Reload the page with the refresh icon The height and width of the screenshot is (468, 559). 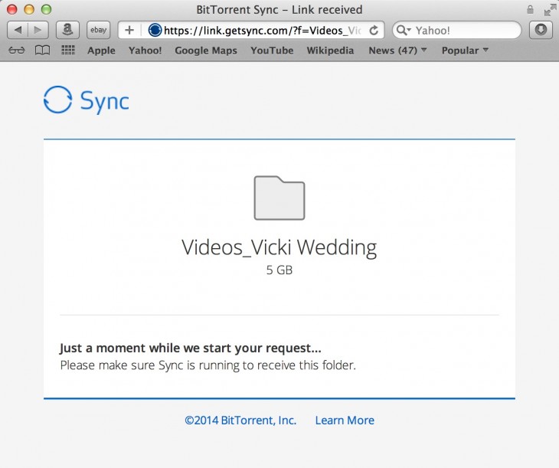pos(374,30)
